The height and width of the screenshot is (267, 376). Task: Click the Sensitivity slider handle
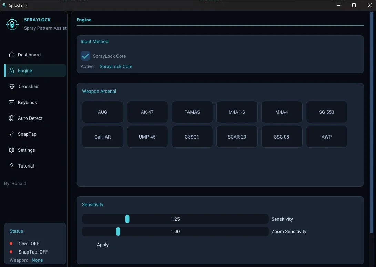coord(127,219)
